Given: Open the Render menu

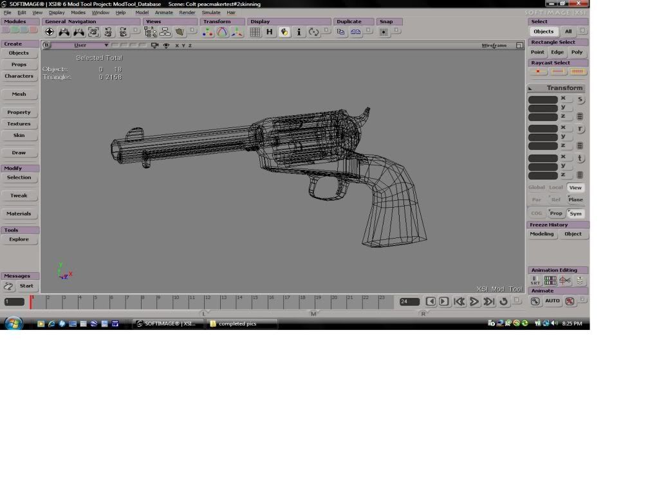Looking at the screenshot, I should [187, 13].
